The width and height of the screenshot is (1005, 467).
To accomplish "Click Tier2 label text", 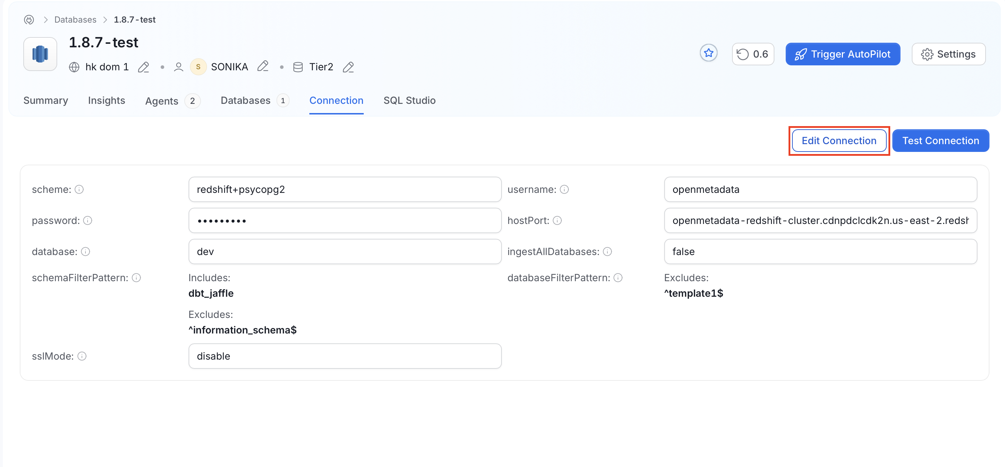I will [x=321, y=67].
